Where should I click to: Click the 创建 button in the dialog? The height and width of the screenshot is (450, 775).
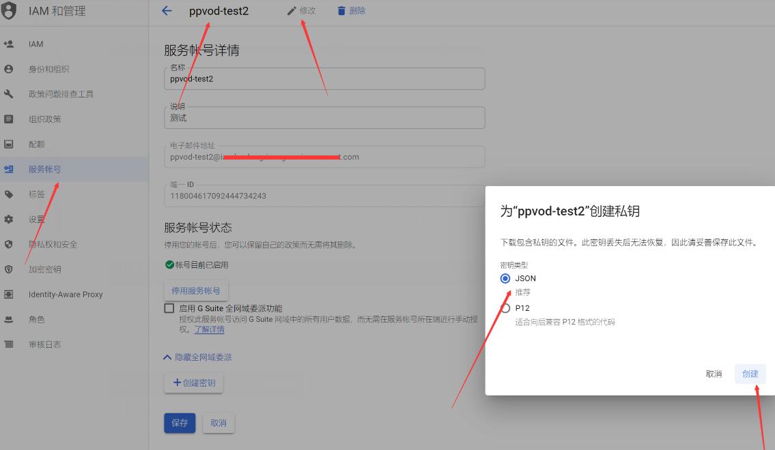pyautogui.click(x=750, y=374)
